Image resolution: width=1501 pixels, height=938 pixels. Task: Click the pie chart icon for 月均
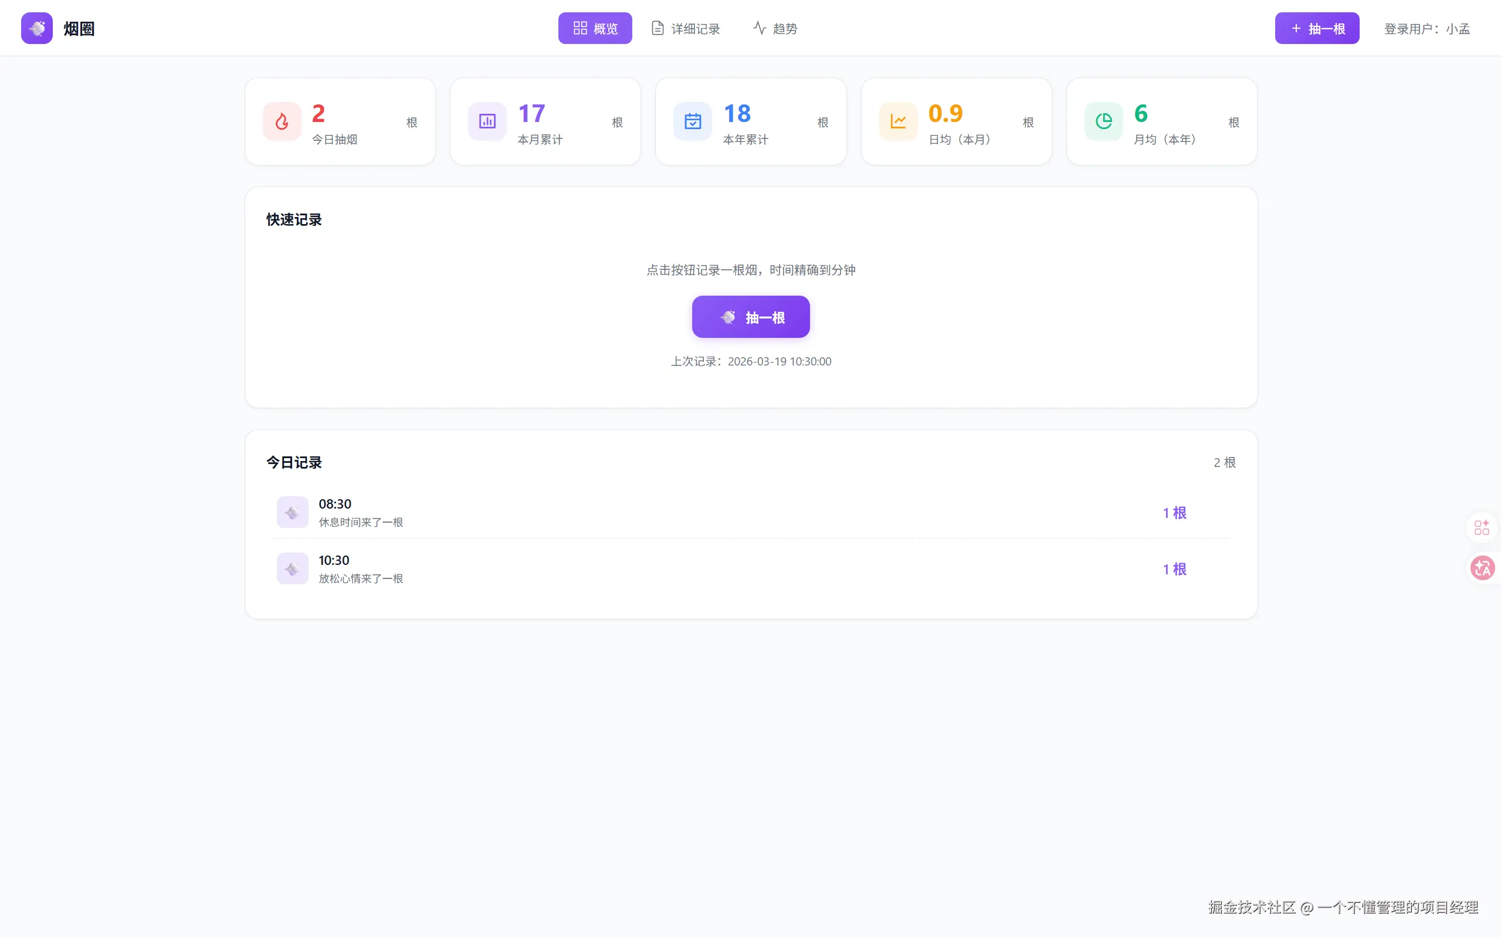click(x=1103, y=121)
